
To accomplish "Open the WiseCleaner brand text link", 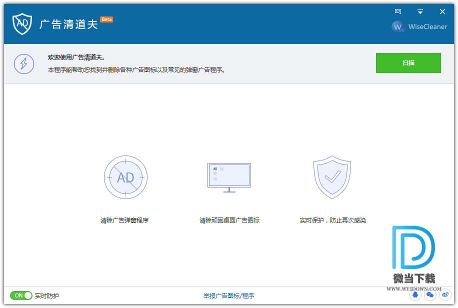I will point(427,26).
